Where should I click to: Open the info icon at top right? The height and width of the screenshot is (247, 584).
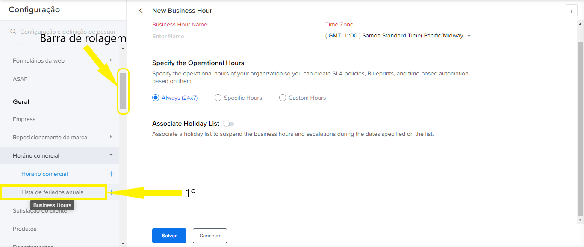pos(572,11)
